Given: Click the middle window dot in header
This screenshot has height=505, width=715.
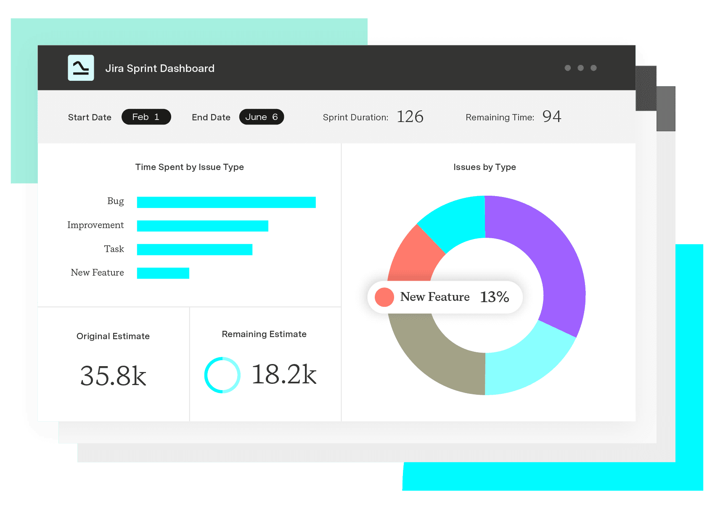Looking at the screenshot, I should 580,68.
